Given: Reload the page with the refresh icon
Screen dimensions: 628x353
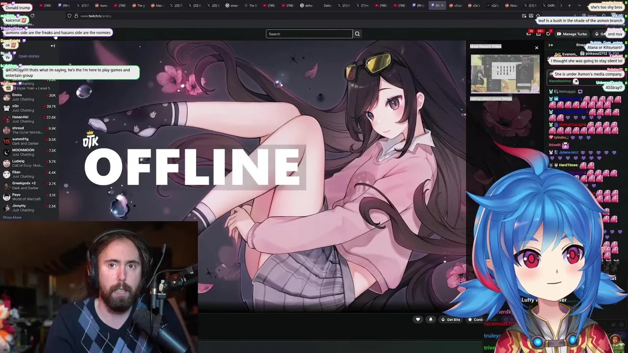Looking at the screenshot, I should coord(32,16).
